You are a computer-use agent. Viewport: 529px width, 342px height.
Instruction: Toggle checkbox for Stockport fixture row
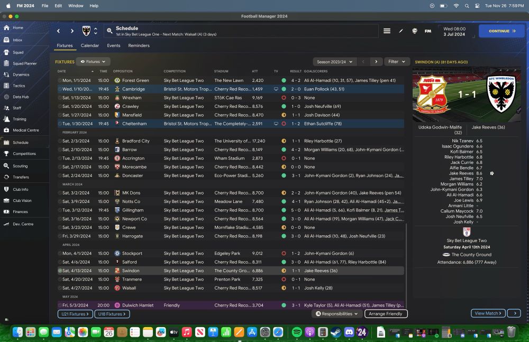coord(60,254)
